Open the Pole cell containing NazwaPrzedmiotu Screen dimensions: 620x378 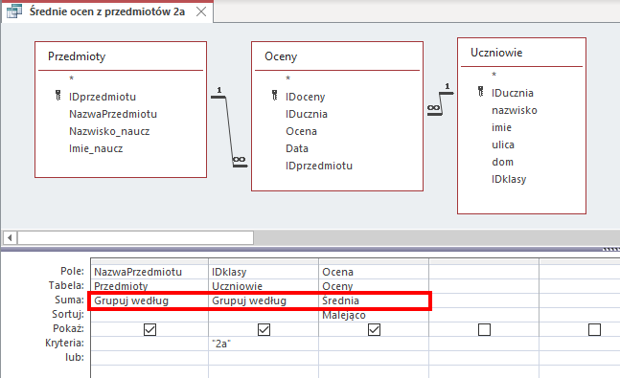point(149,272)
